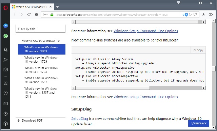Open the Feedback button
Screen dimensions: 217x131
[199, 123]
